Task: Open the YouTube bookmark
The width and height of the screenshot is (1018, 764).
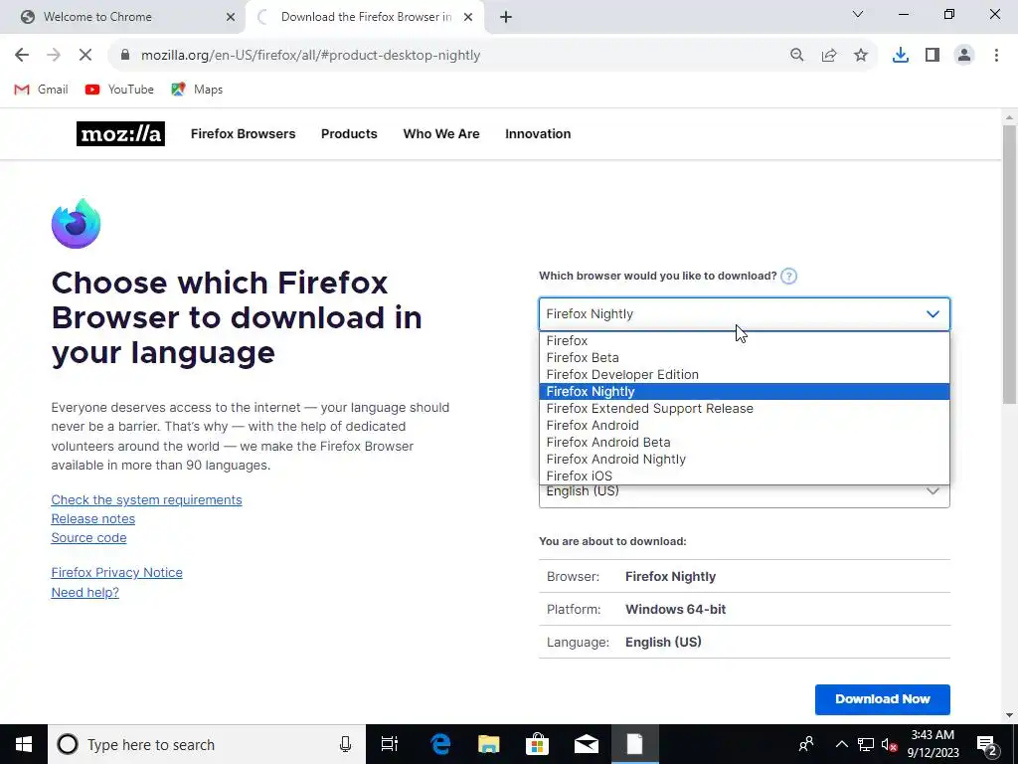Action: coord(119,90)
